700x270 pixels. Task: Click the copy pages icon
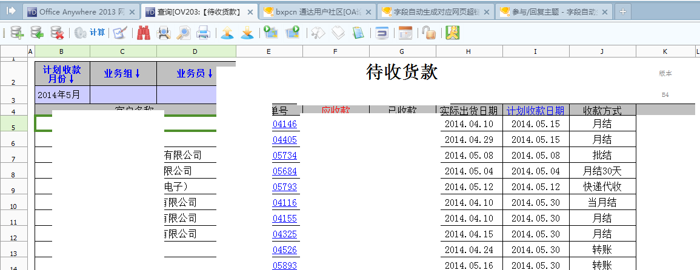[338, 32]
